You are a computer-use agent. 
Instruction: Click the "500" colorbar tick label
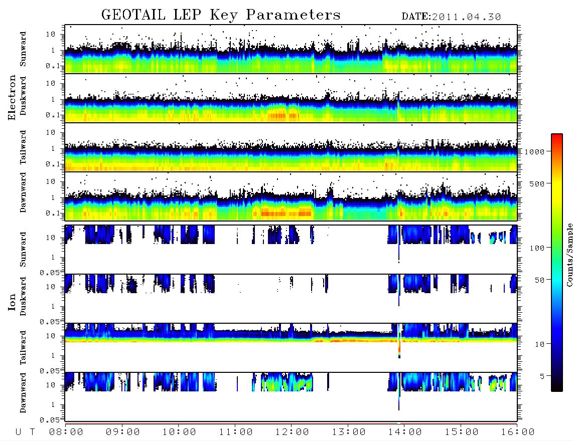point(537,183)
